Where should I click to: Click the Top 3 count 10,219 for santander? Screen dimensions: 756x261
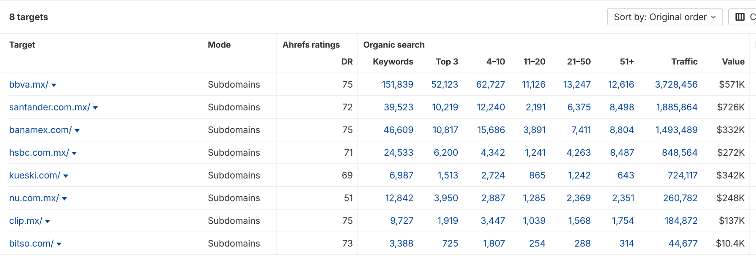(x=445, y=107)
